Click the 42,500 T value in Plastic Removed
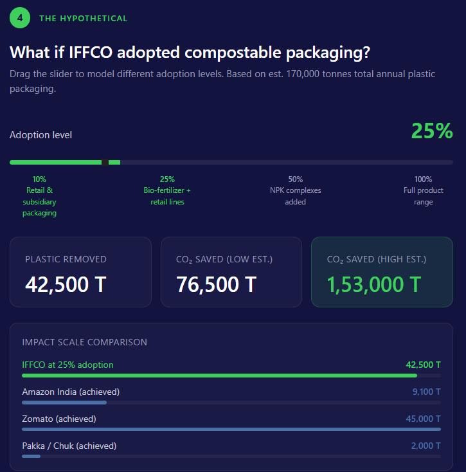This screenshot has height=472, width=466. pyautogui.click(x=65, y=284)
